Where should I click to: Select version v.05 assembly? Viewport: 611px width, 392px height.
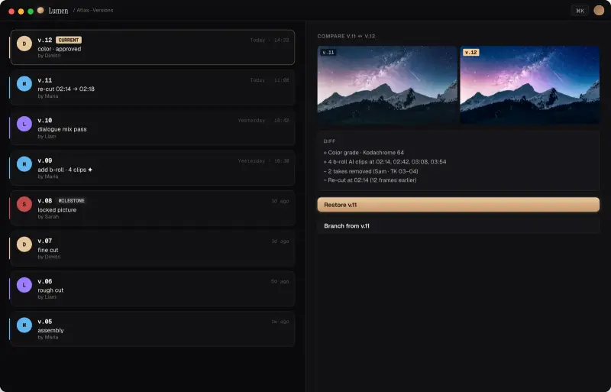coord(152,329)
